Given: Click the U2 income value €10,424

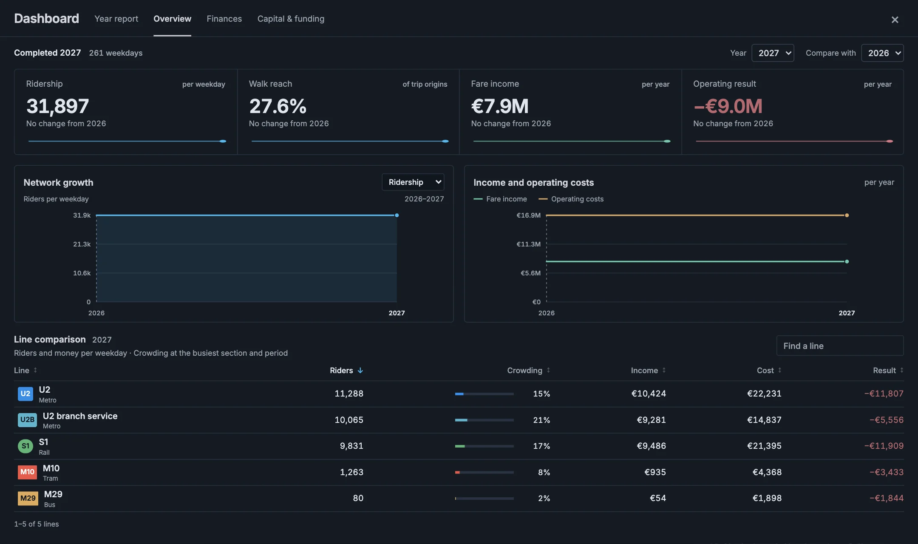Looking at the screenshot, I should [649, 394].
